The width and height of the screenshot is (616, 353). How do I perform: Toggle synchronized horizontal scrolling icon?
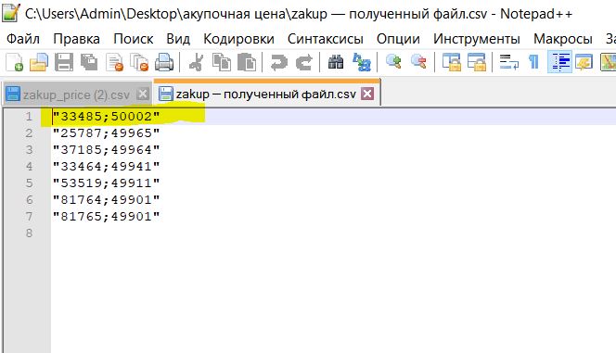pyautogui.click(x=476, y=62)
